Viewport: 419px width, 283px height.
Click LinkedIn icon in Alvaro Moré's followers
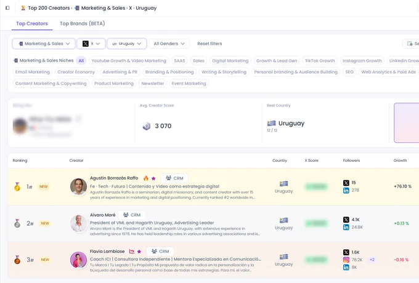tap(346, 227)
